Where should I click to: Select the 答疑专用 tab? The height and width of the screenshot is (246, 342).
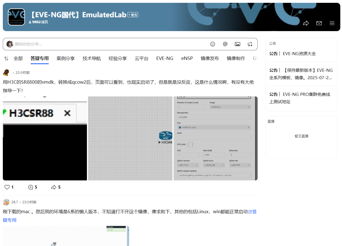point(40,59)
